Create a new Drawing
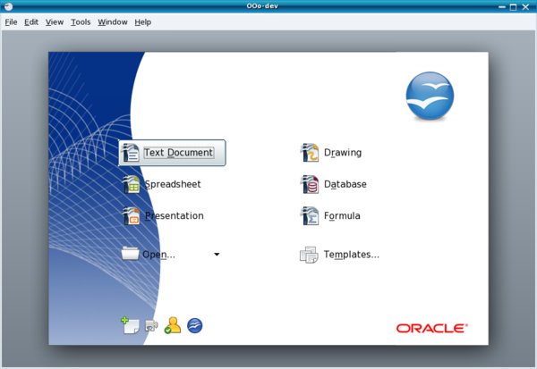 [343, 153]
